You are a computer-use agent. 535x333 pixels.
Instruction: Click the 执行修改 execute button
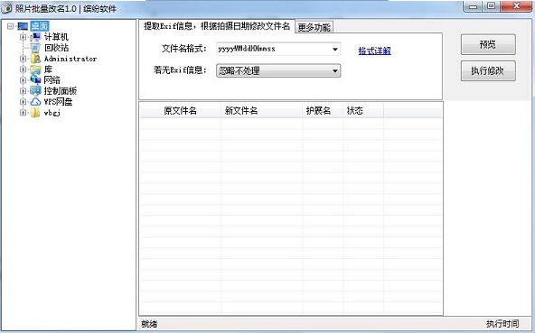point(488,71)
